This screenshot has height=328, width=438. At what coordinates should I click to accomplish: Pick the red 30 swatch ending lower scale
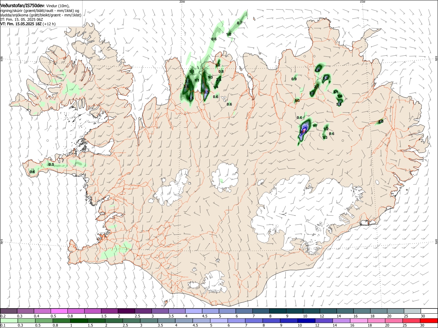(429, 321)
